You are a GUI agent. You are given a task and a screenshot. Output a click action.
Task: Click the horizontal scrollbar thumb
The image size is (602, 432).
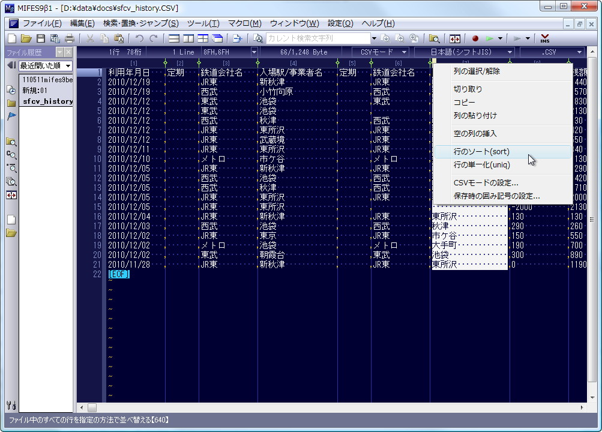click(x=92, y=407)
